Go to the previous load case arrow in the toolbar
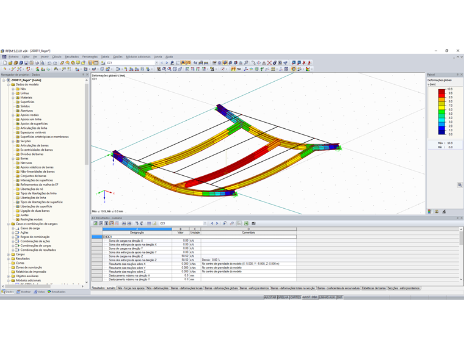Viewport: 464px width, 348px height. (x=162, y=63)
